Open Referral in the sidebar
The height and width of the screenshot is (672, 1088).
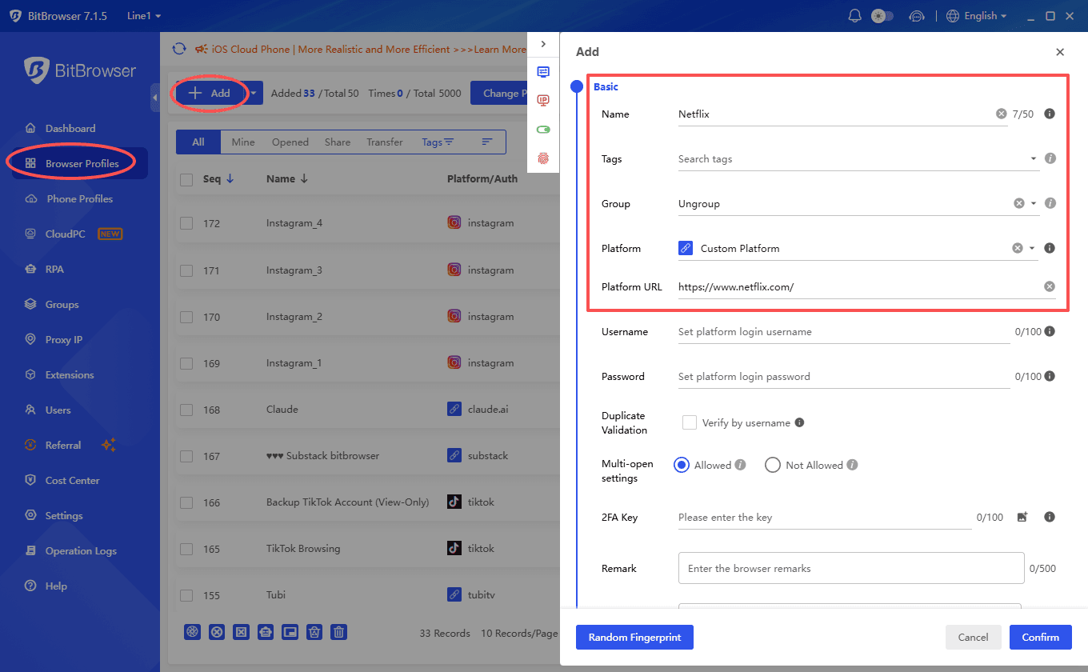(x=63, y=445)
